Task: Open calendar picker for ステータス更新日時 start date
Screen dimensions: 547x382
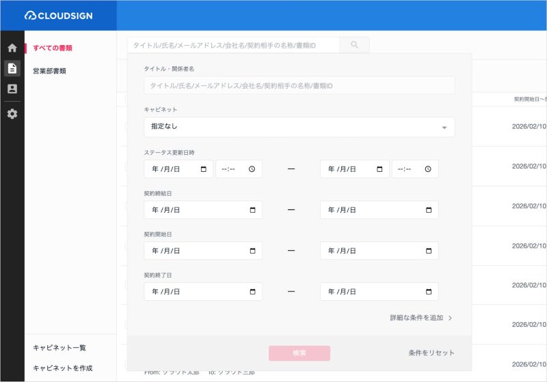Action: click(x=204, y=169)
